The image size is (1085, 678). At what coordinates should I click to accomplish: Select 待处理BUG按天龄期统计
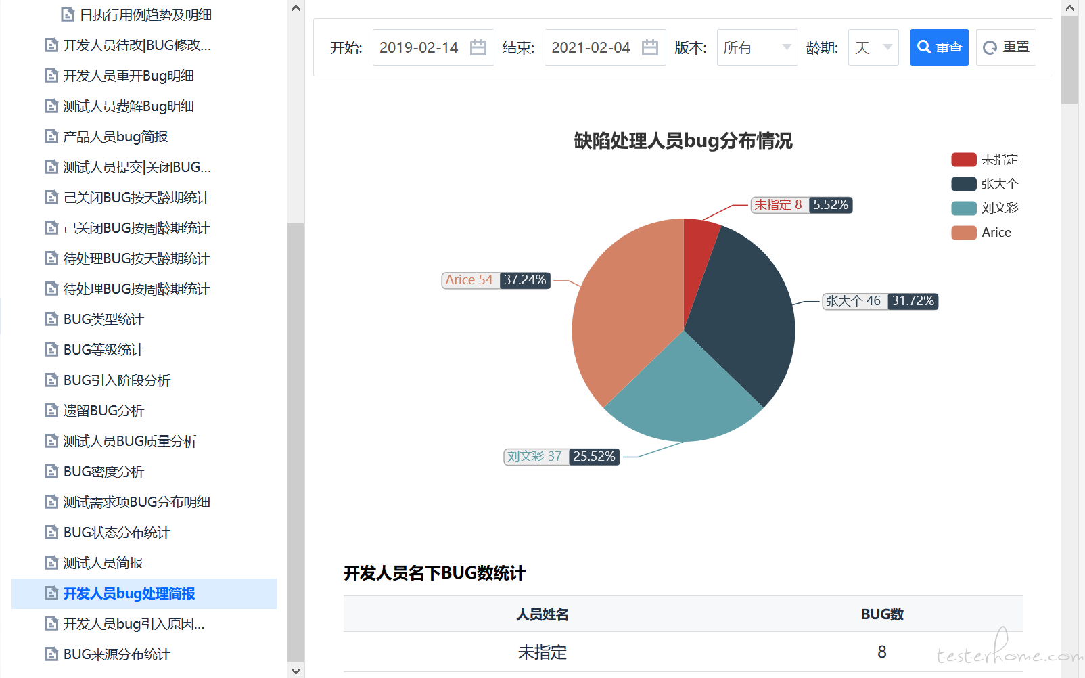click(x=137, y=258)
